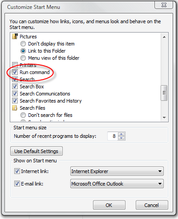
Task: Click the Pictures folder icon
Action: (15, 37)
